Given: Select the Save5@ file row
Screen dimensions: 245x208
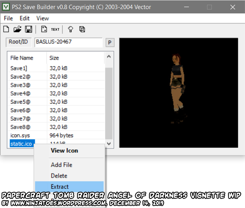Looking at the screenshot, I should (56, 102).
